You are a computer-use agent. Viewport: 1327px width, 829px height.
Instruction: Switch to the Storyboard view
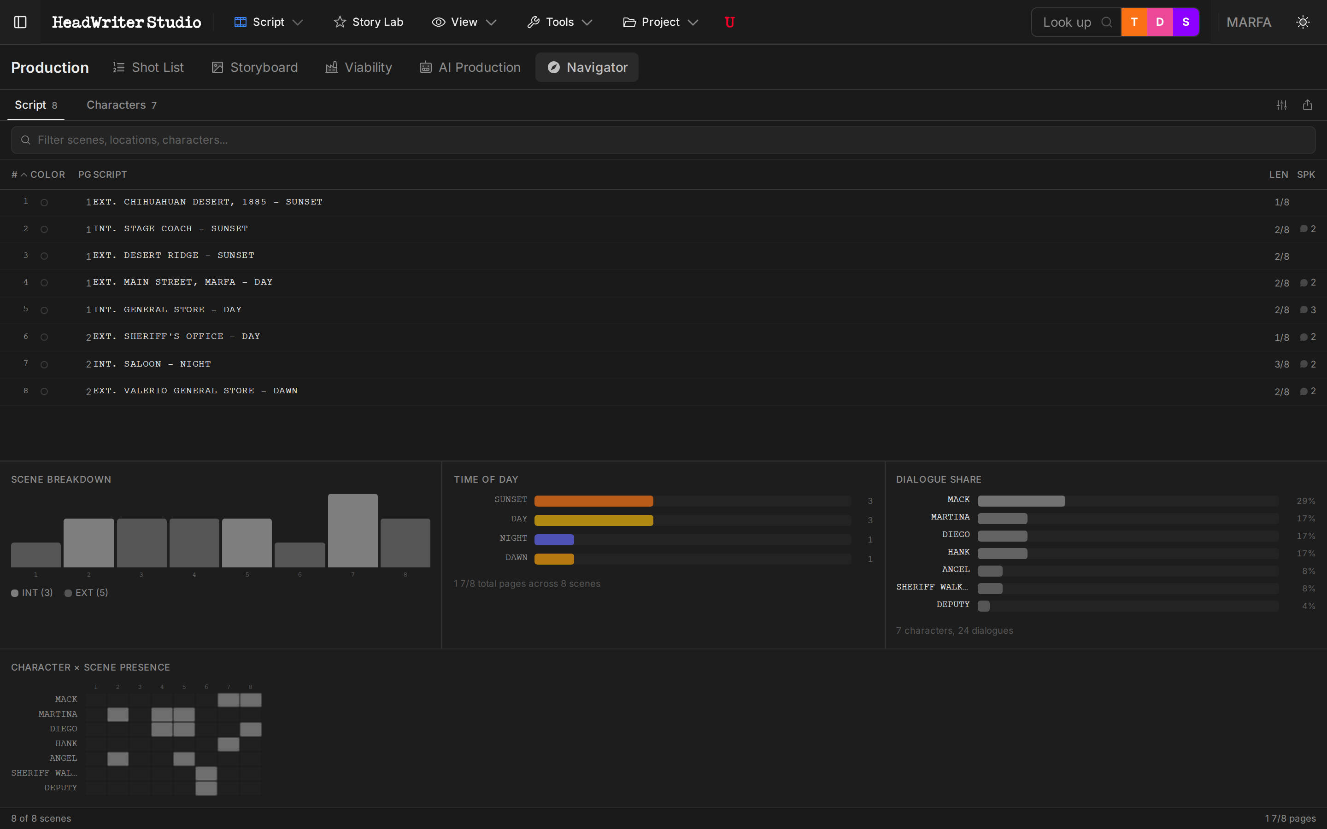[x=254, y=67]
